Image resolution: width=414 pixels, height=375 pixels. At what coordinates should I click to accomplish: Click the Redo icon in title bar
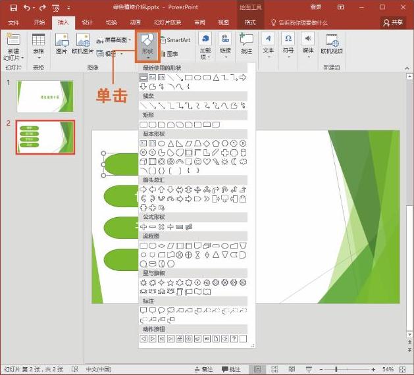click(x=43, y=8)
